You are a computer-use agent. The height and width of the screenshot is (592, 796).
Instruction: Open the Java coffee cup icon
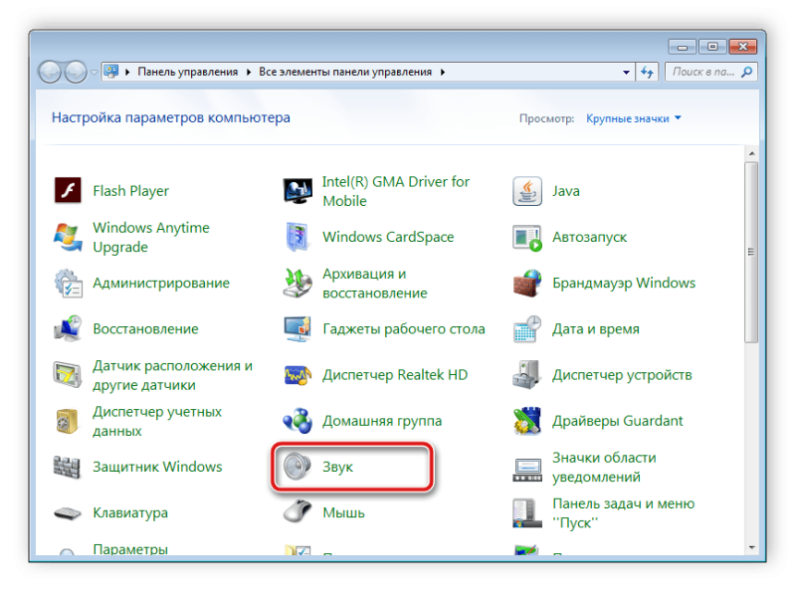527,191
